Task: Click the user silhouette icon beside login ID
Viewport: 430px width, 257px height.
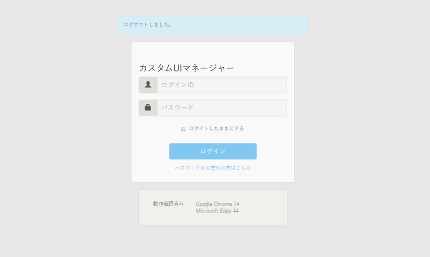Action: click(x=148, y=85)
